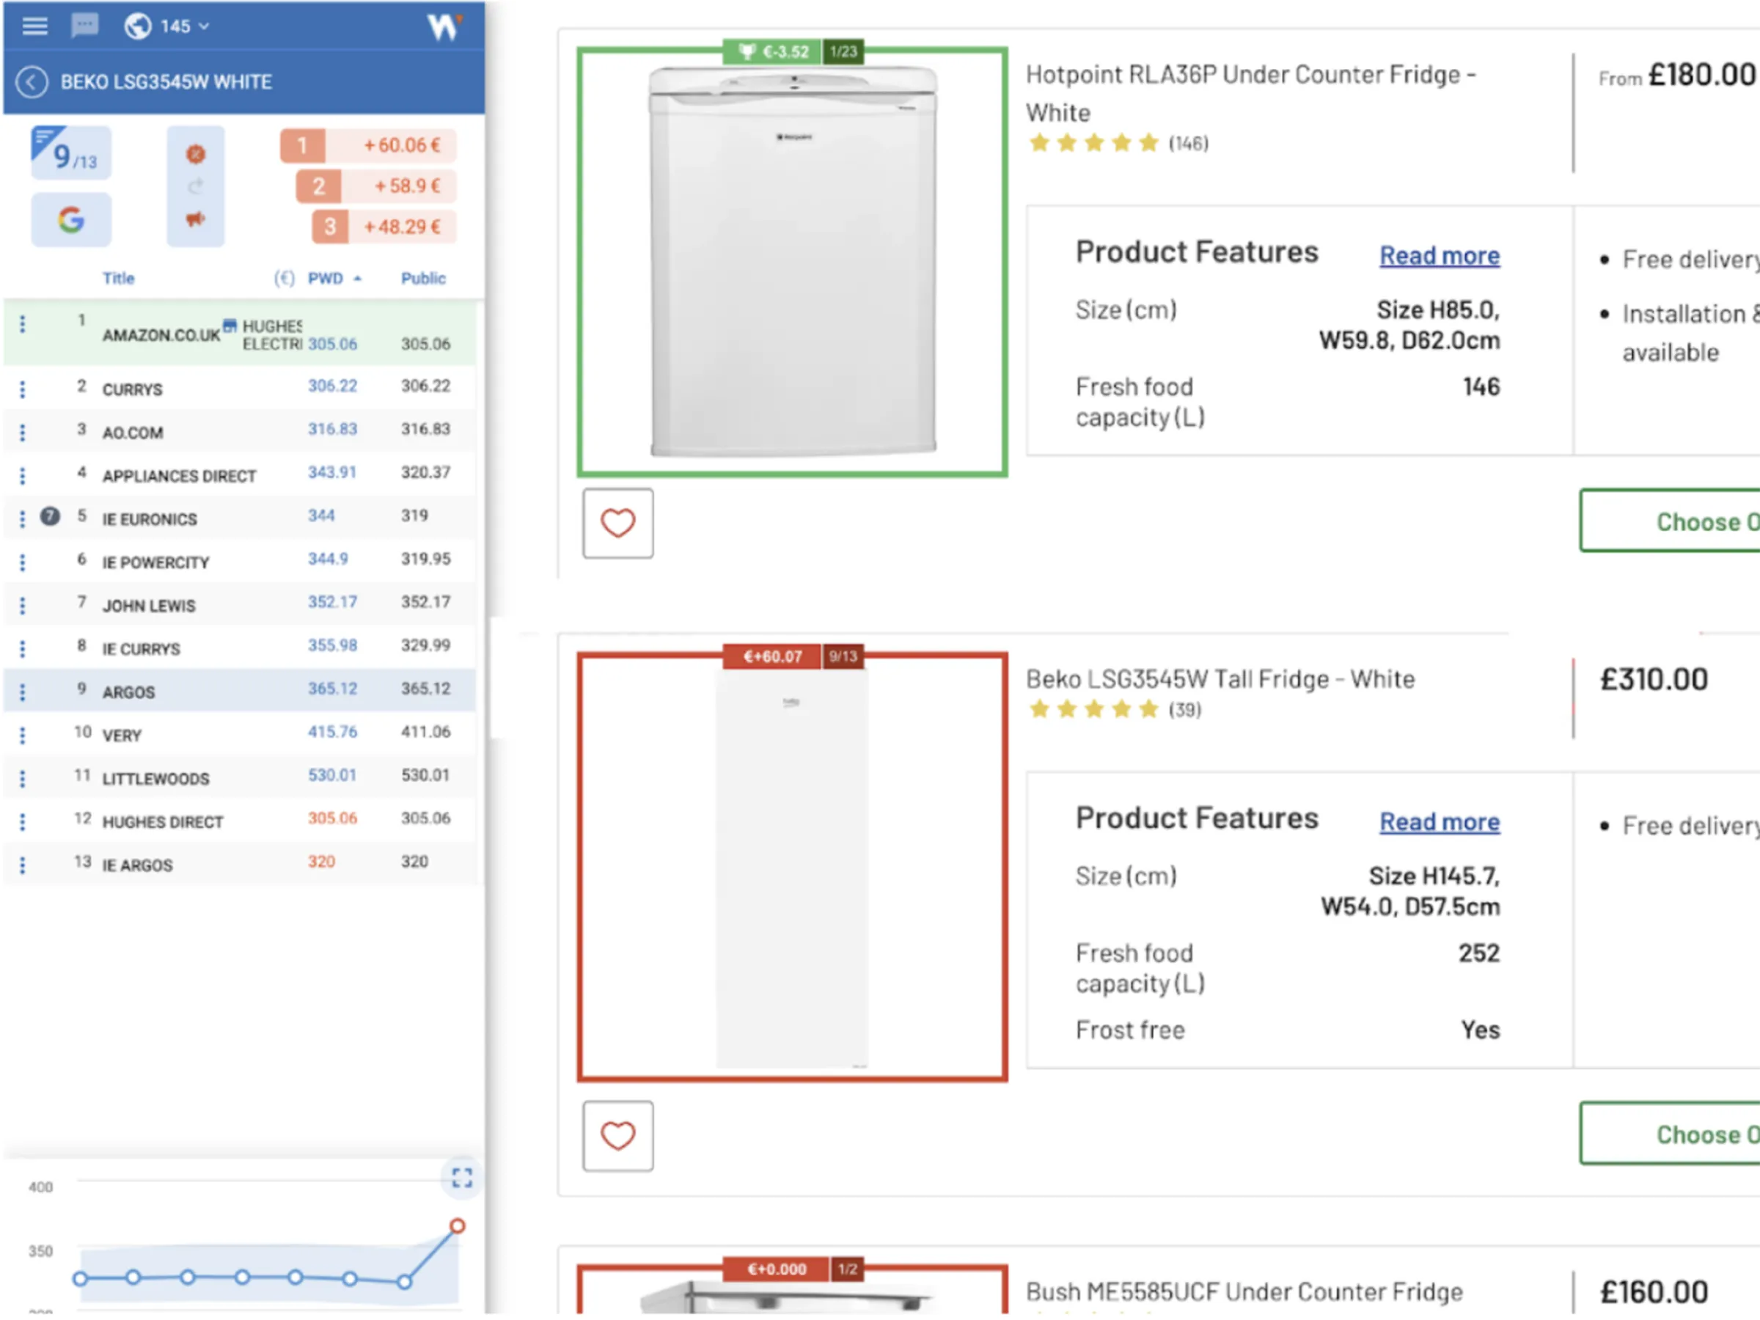The width and height of the screenshot is (1760, 1320).
Task: Read more about Beko product features
Action: click(x=1439, y=821)
